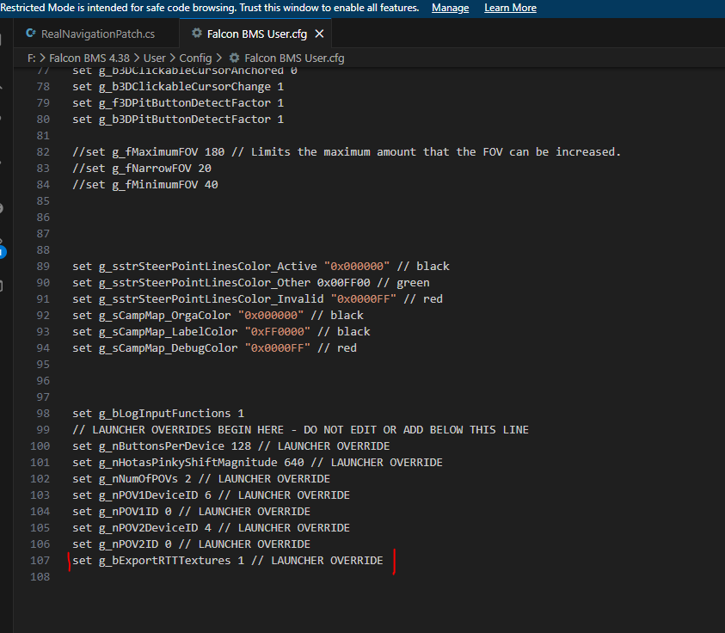The height and width of the screenshot is (633, 725).
Task: Click line number 99 in gutter
Action: pyautogui.click(x=43, y=430)
